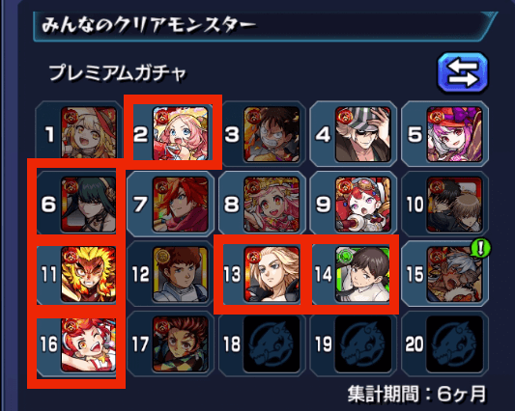Open rank 10 duo character icon
515x411 pixels.
(x=454, y=205)
